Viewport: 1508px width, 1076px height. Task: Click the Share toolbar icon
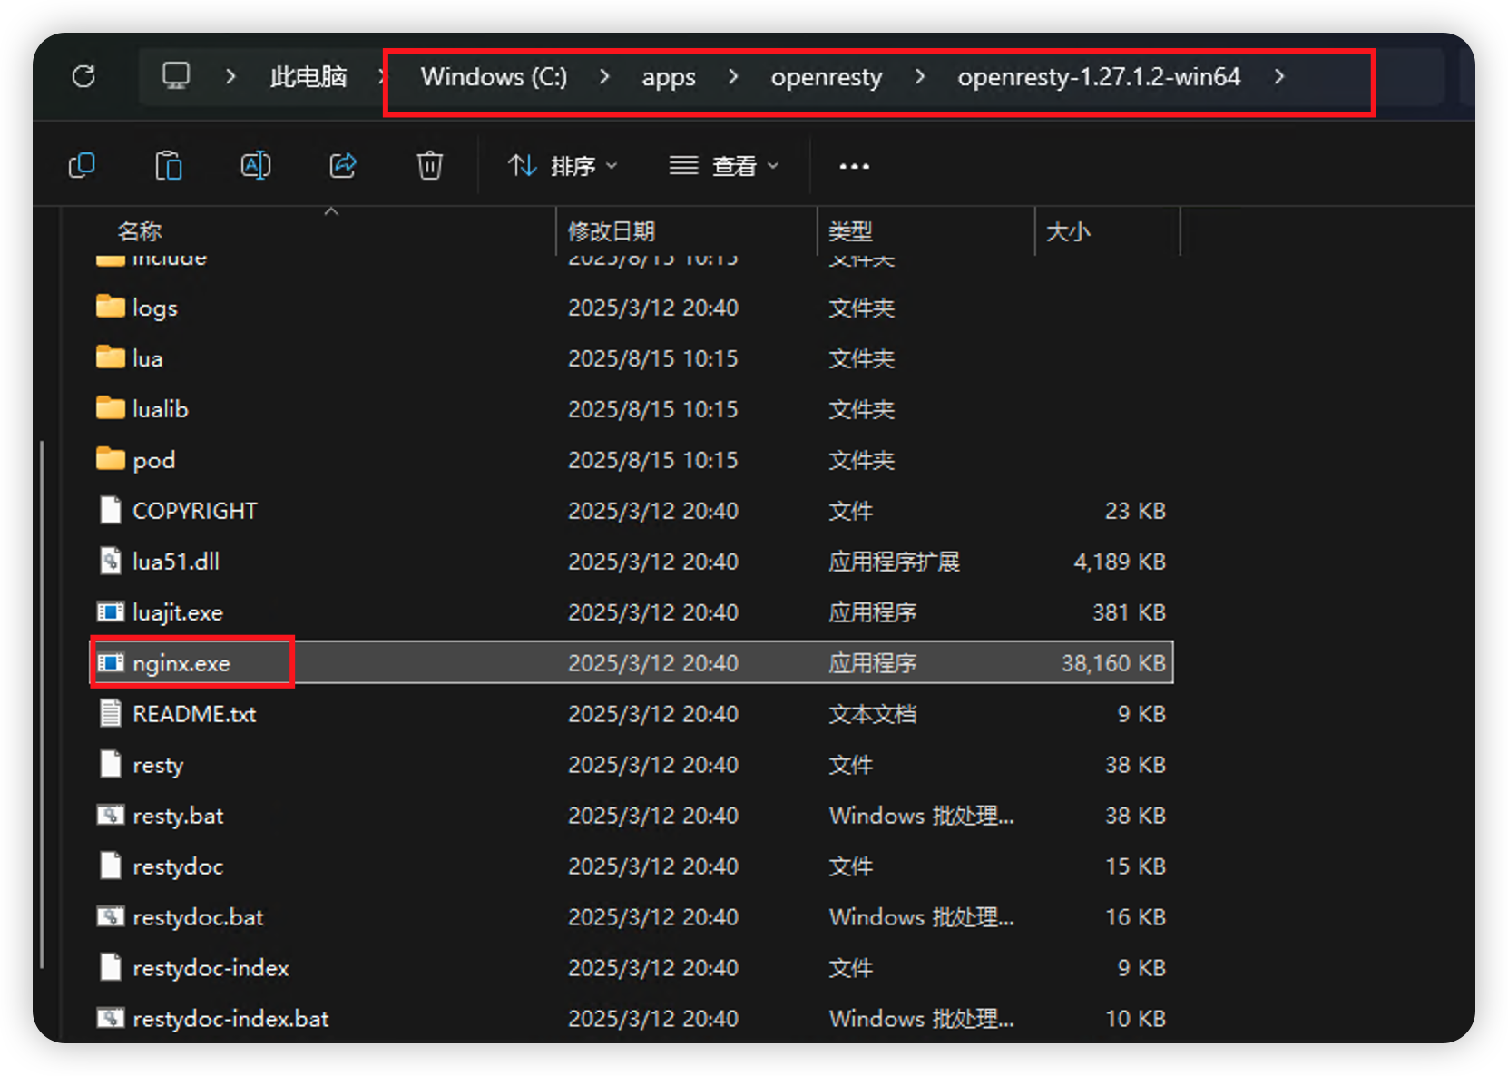[343, 166]
